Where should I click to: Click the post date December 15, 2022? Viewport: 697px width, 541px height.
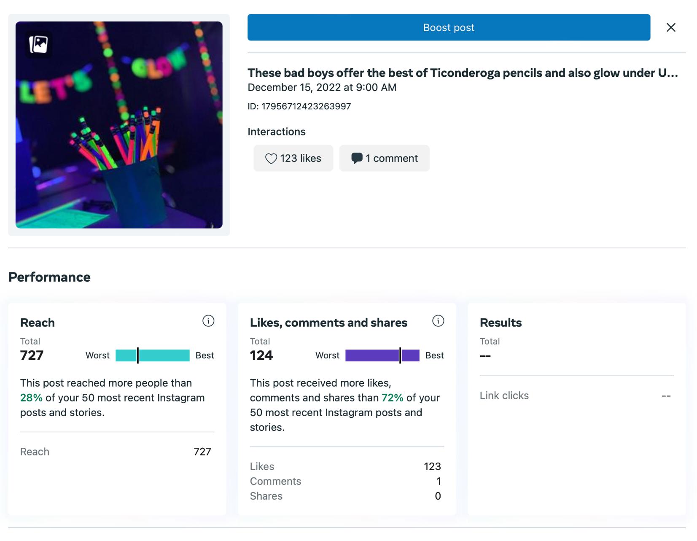point(322,87)
